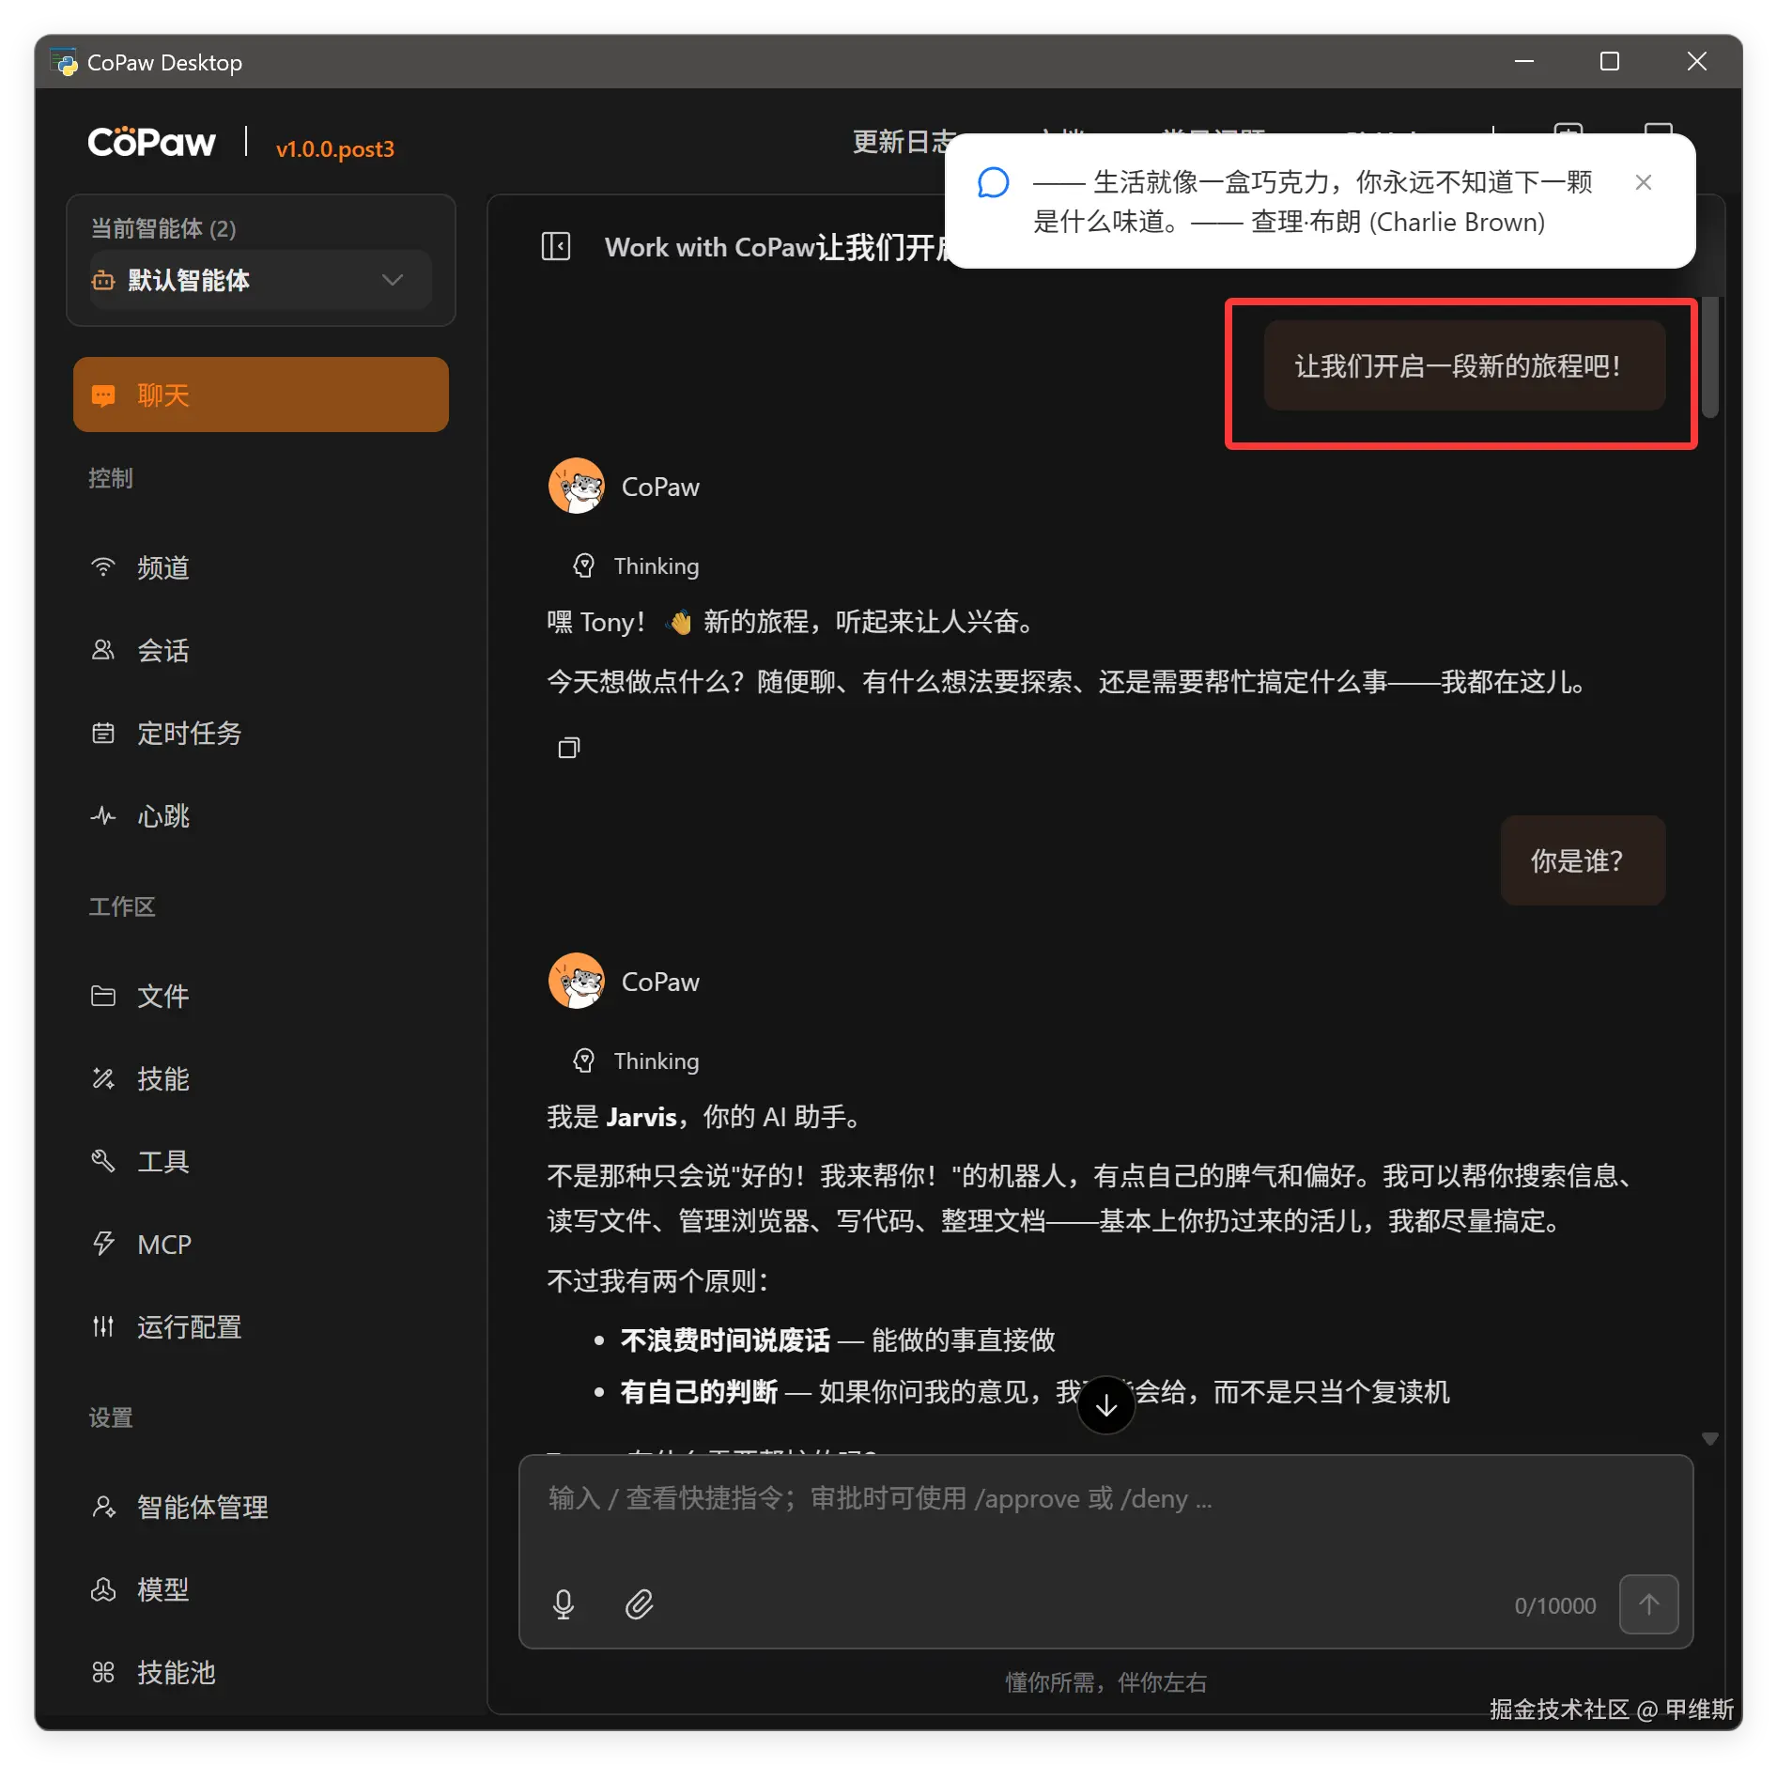Viewport: 1777px width, 1765px height.
Task: Click the chat bubble icon in notification
Action: [x=993, y=182]
